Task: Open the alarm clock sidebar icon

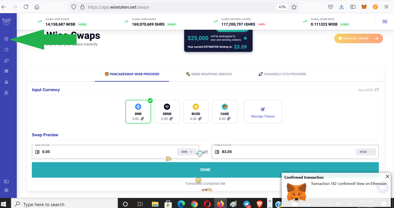Action: 6,39
